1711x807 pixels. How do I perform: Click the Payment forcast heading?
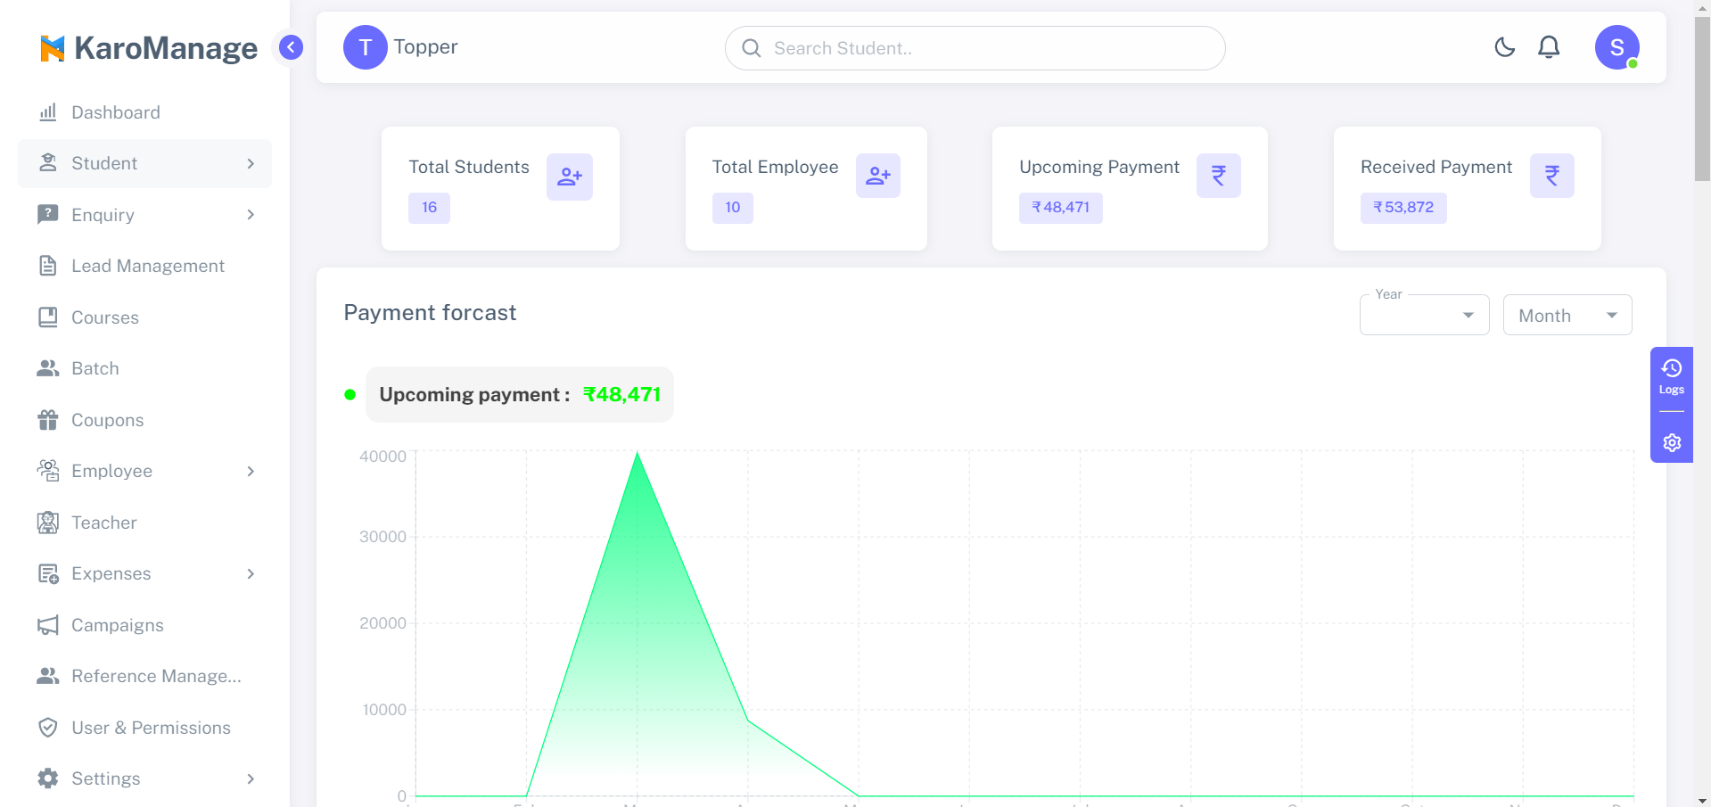[430, 313]
